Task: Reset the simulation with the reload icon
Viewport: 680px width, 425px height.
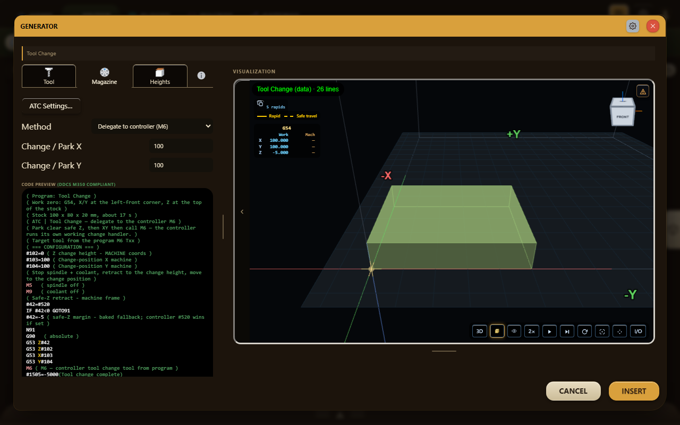Action: [x=584, y=331]
